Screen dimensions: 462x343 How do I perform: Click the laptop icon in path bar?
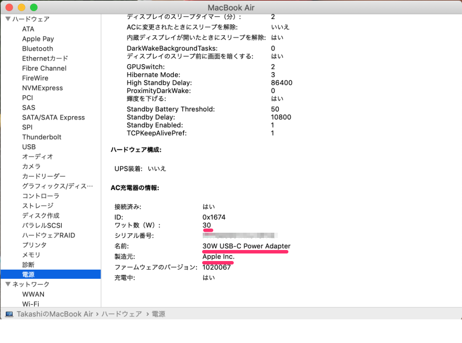[x=9, y=314]
